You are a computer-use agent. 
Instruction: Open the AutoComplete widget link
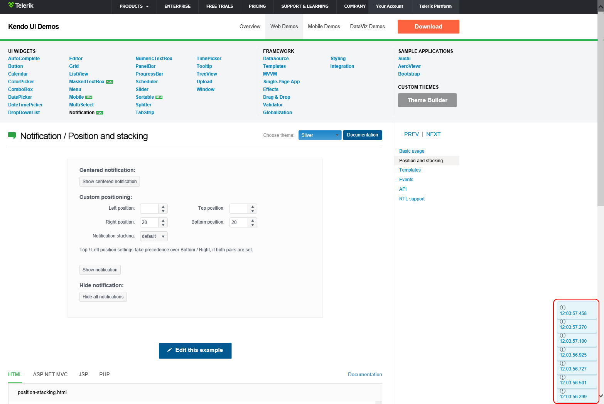(24, 59)
